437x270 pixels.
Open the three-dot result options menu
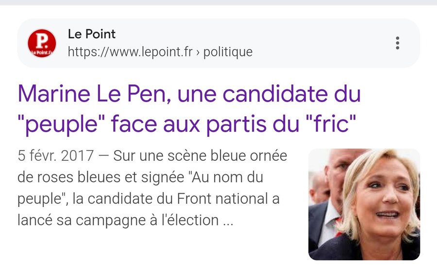(398, 43)
